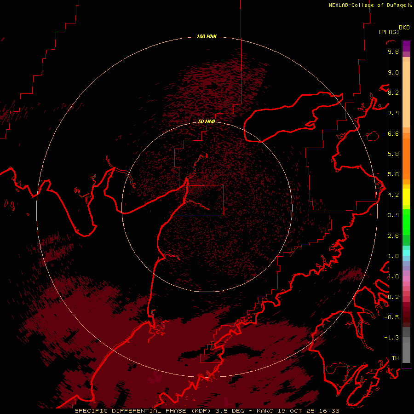
Task: Click the 6.6 scale value
Action: [393, 134]
